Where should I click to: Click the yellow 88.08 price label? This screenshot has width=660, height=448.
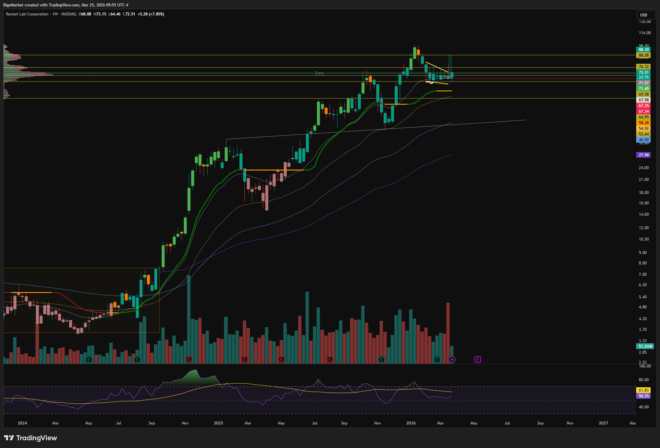643,56
